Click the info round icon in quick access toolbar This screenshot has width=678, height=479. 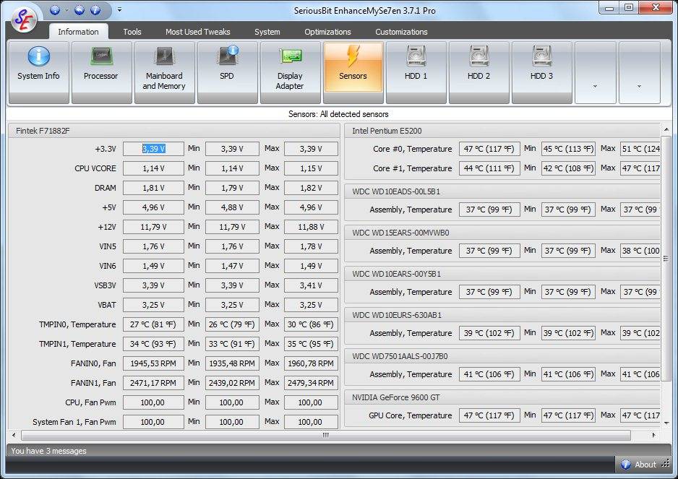click(95, 9)
